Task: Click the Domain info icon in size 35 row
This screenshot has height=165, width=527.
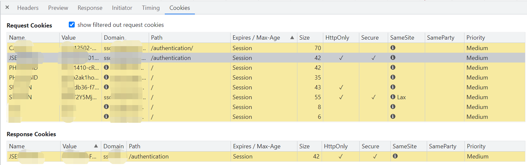Action: (106, 77)
